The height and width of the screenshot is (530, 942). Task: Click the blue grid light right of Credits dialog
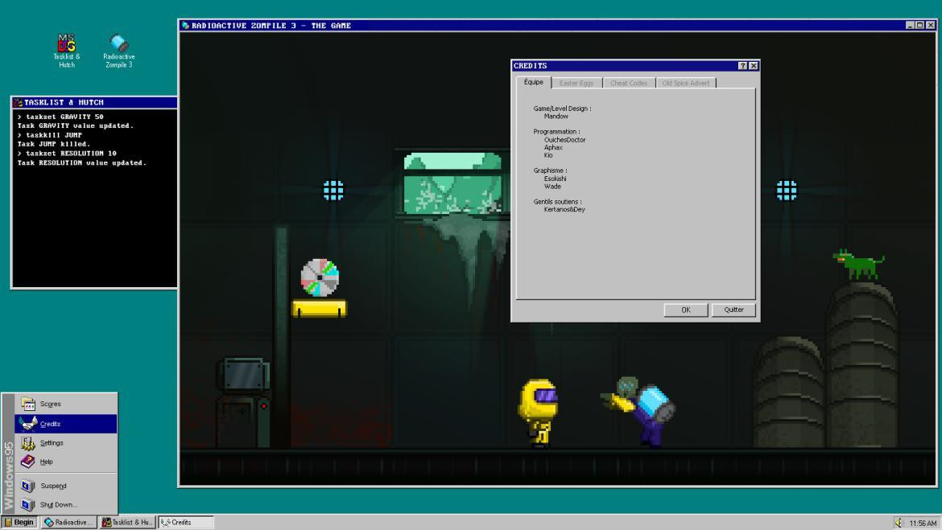click(x=787, y=191)
